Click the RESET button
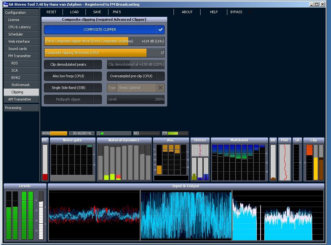This screenshot has width=331, height=245. [x=51, y=12]
